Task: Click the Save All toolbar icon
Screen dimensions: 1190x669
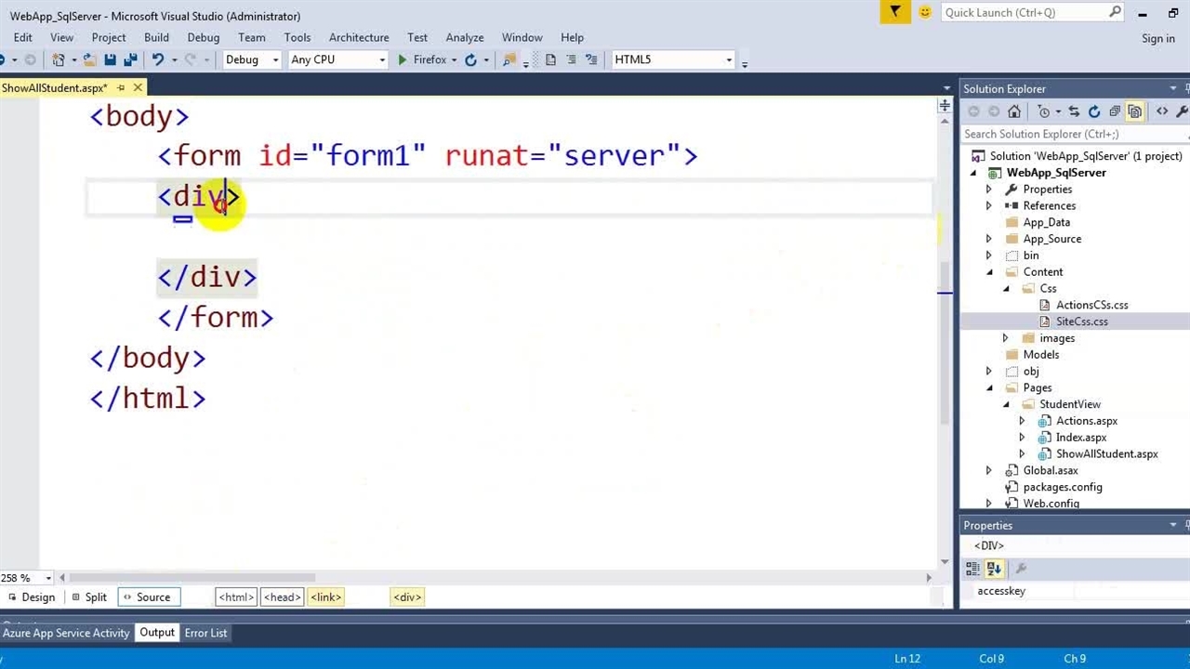Action: (130, 59)
